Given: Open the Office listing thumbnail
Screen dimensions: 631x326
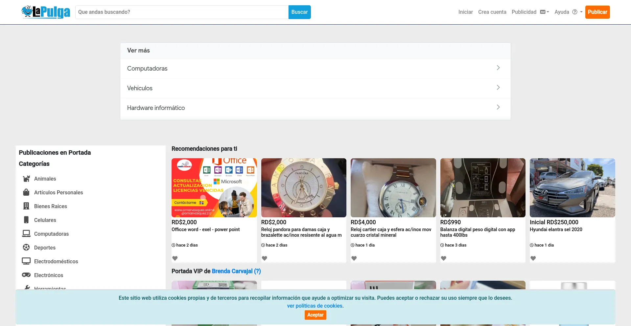Looking at the screenshot, I should [214, 188].
